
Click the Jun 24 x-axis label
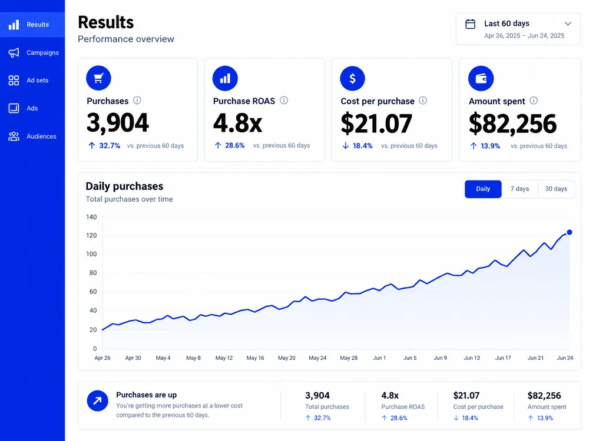tap(565, 358)
